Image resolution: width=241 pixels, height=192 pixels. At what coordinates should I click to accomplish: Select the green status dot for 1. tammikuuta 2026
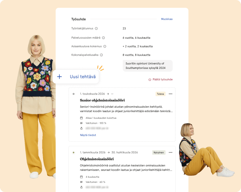pyautogui.click(x=74, y=153)
